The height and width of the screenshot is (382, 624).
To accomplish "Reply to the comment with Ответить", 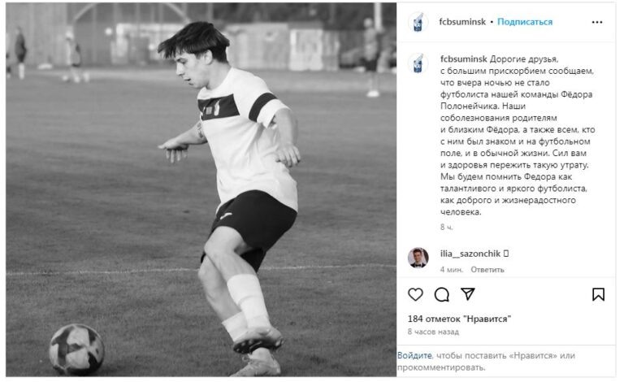I will (x=487, y=269).
